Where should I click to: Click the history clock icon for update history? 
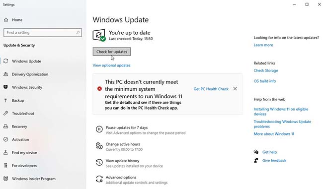tap(99, 162)
